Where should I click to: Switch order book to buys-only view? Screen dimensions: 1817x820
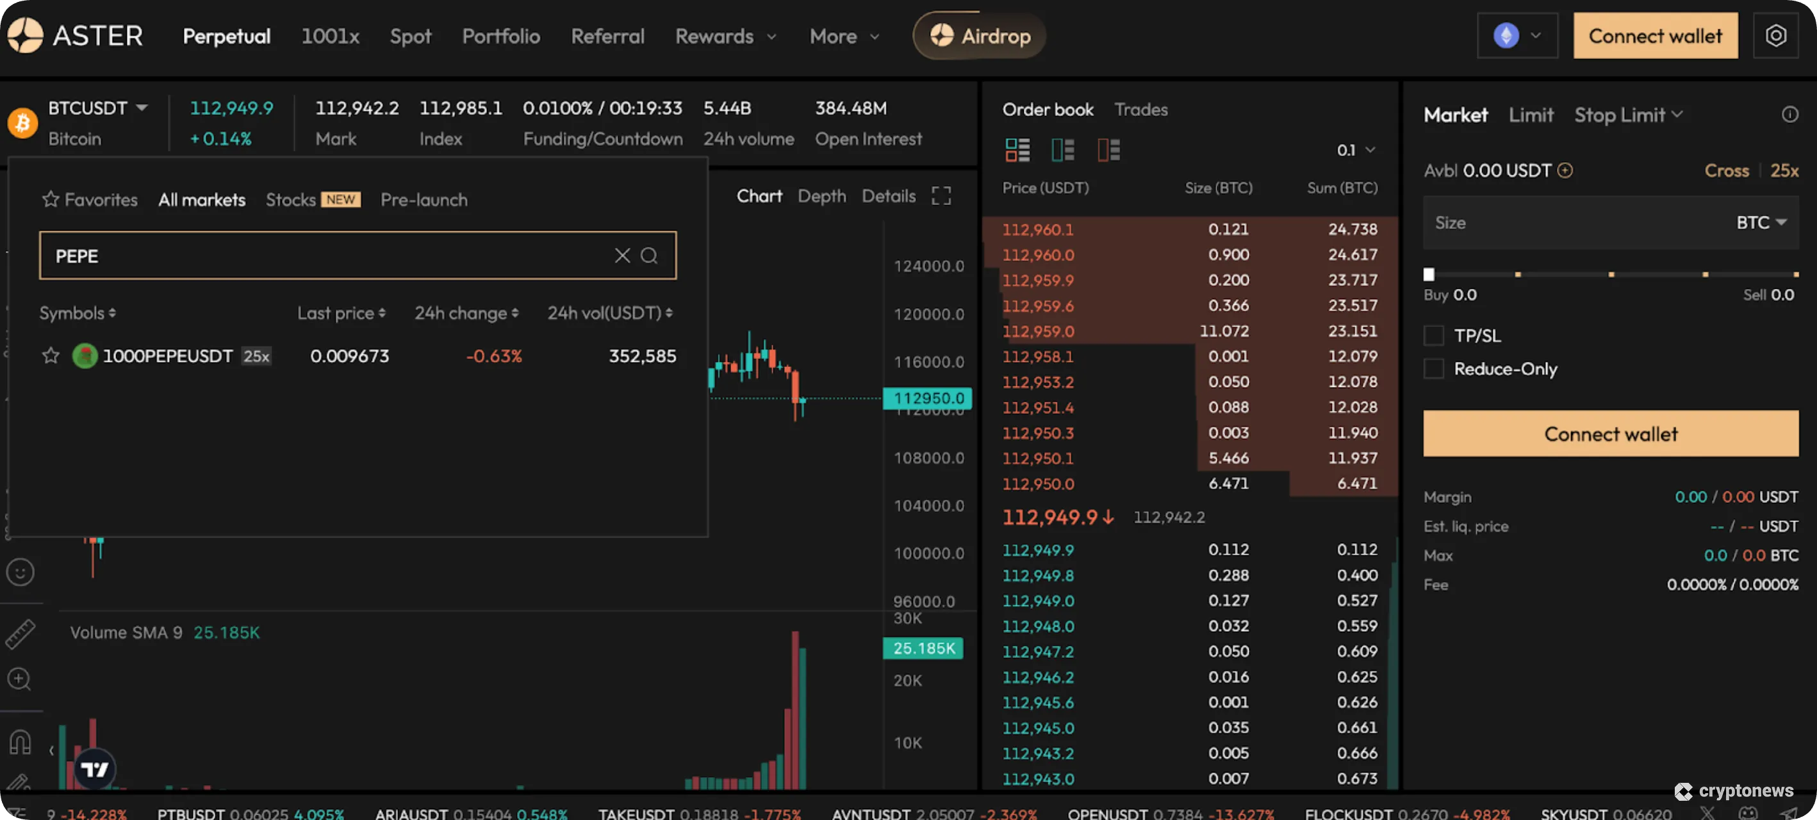pos(1062,149)
